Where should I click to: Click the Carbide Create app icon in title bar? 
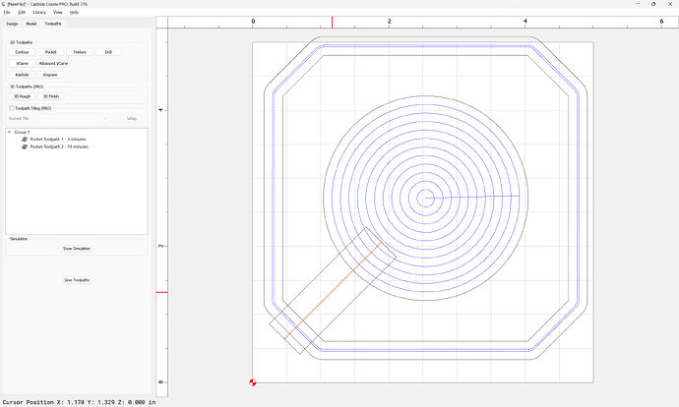[x=4, y=4]
